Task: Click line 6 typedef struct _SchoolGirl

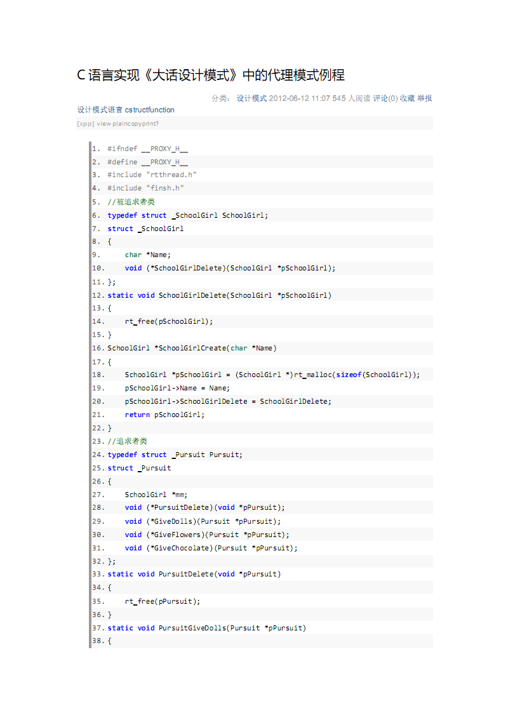Action: point(188,215)
